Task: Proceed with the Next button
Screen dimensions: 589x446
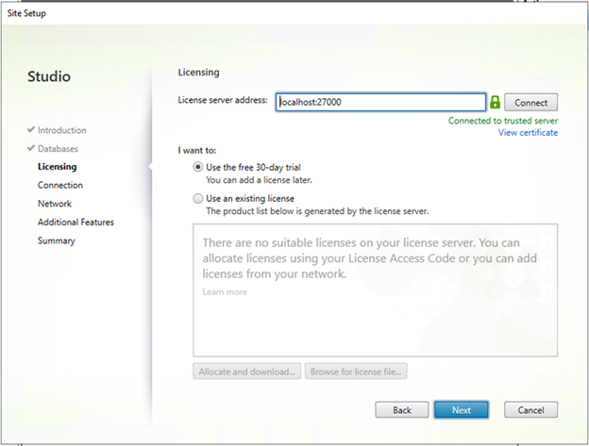Action: point(462,410)
